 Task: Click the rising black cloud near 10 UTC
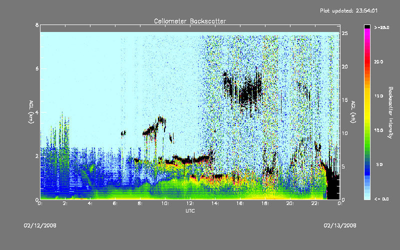point(155,126)
